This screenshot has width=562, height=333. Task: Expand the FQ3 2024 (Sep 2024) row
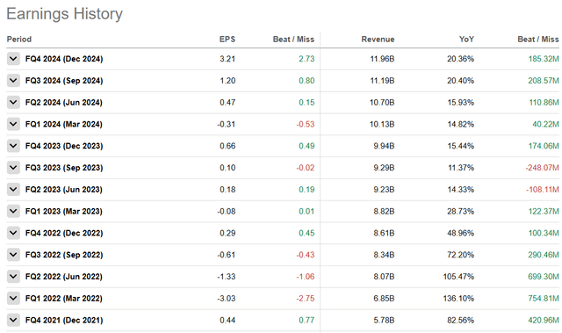[x=13, y=81]
